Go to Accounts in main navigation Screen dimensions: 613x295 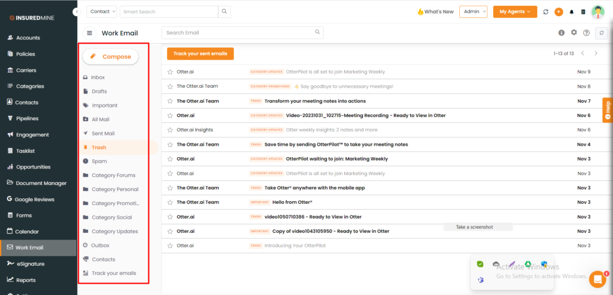click(24, 38)
